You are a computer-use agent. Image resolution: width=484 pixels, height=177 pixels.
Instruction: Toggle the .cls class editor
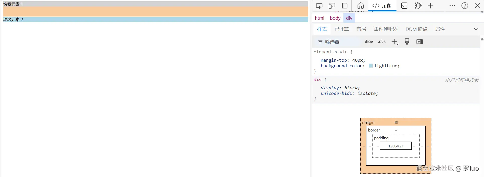tap(382, 42)
